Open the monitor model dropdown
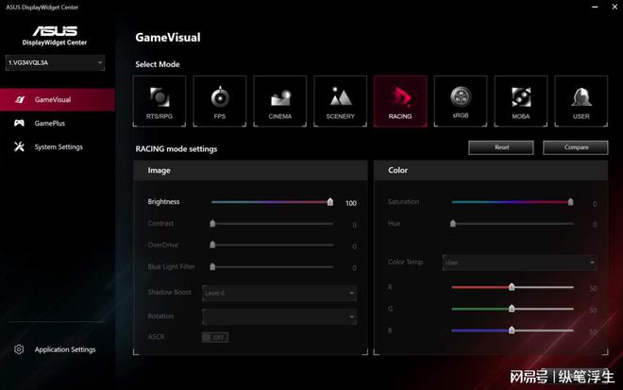The image size is (623, 390). click(x=55, y=62)
